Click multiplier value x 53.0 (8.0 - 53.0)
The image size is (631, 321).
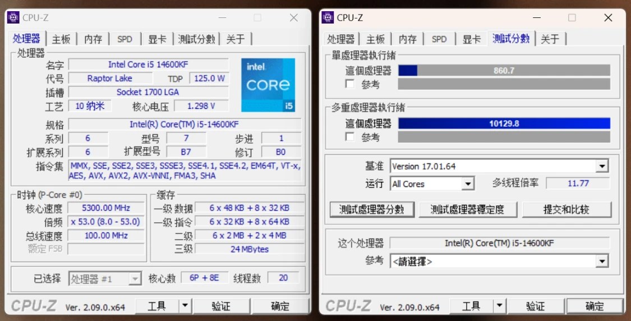[x=106, y=222]
